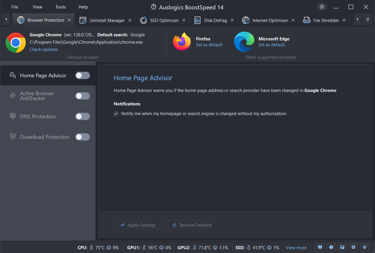This screenshot has width=375, height=253.
Task: Click the Download Protection shield icon
Action: click(x=12, y=136)
